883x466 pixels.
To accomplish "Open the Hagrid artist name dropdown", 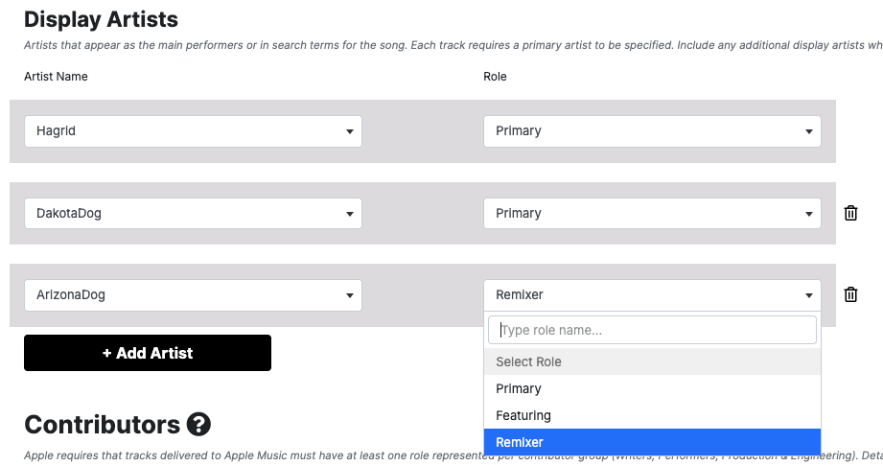I will [x=193, y=131].
